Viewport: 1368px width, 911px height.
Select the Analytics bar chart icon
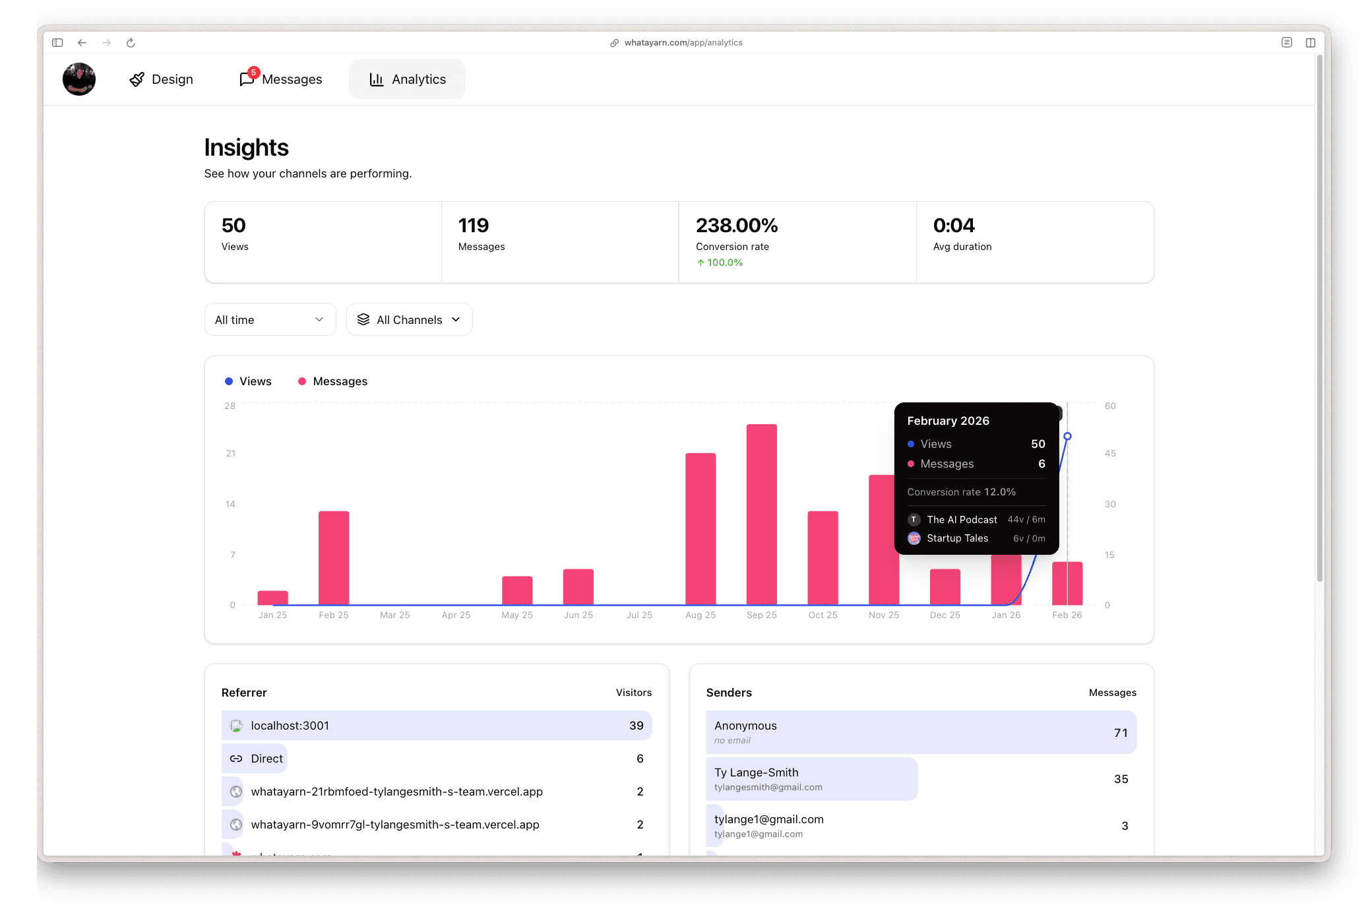pyautogui.click(x=376, y=79)
